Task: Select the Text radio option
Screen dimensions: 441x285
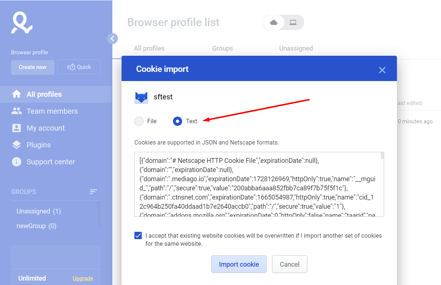Action: tap(177, 121)
